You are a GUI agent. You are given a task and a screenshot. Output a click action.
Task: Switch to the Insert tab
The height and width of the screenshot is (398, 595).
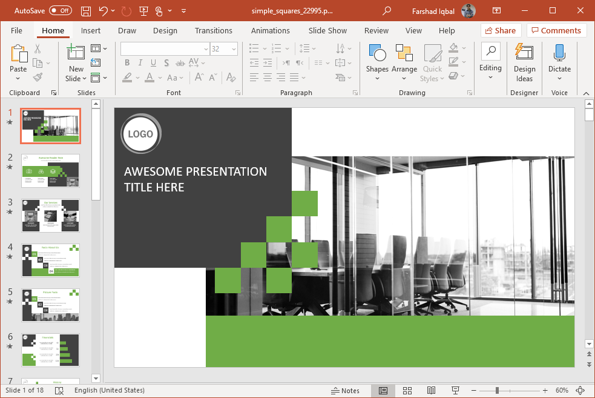(x=91, y=30)
